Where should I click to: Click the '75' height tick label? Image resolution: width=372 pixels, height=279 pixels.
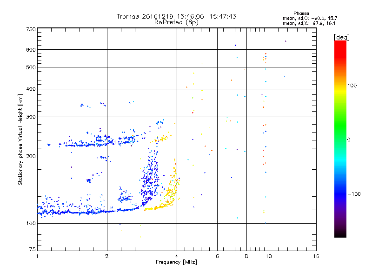point(33,249)
